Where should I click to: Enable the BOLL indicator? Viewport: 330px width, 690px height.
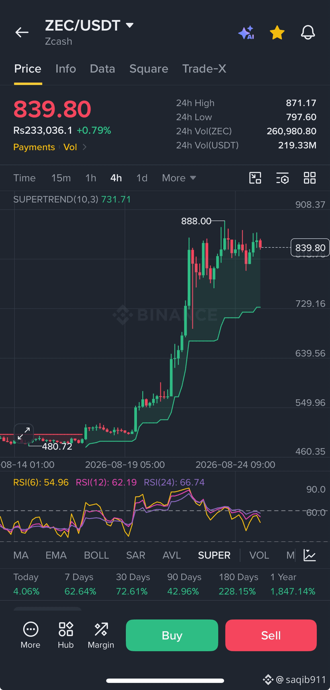(96, 556)
